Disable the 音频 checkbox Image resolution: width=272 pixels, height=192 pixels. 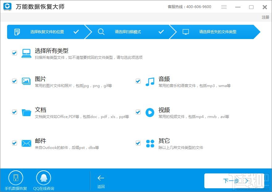[x=138, y=81]
